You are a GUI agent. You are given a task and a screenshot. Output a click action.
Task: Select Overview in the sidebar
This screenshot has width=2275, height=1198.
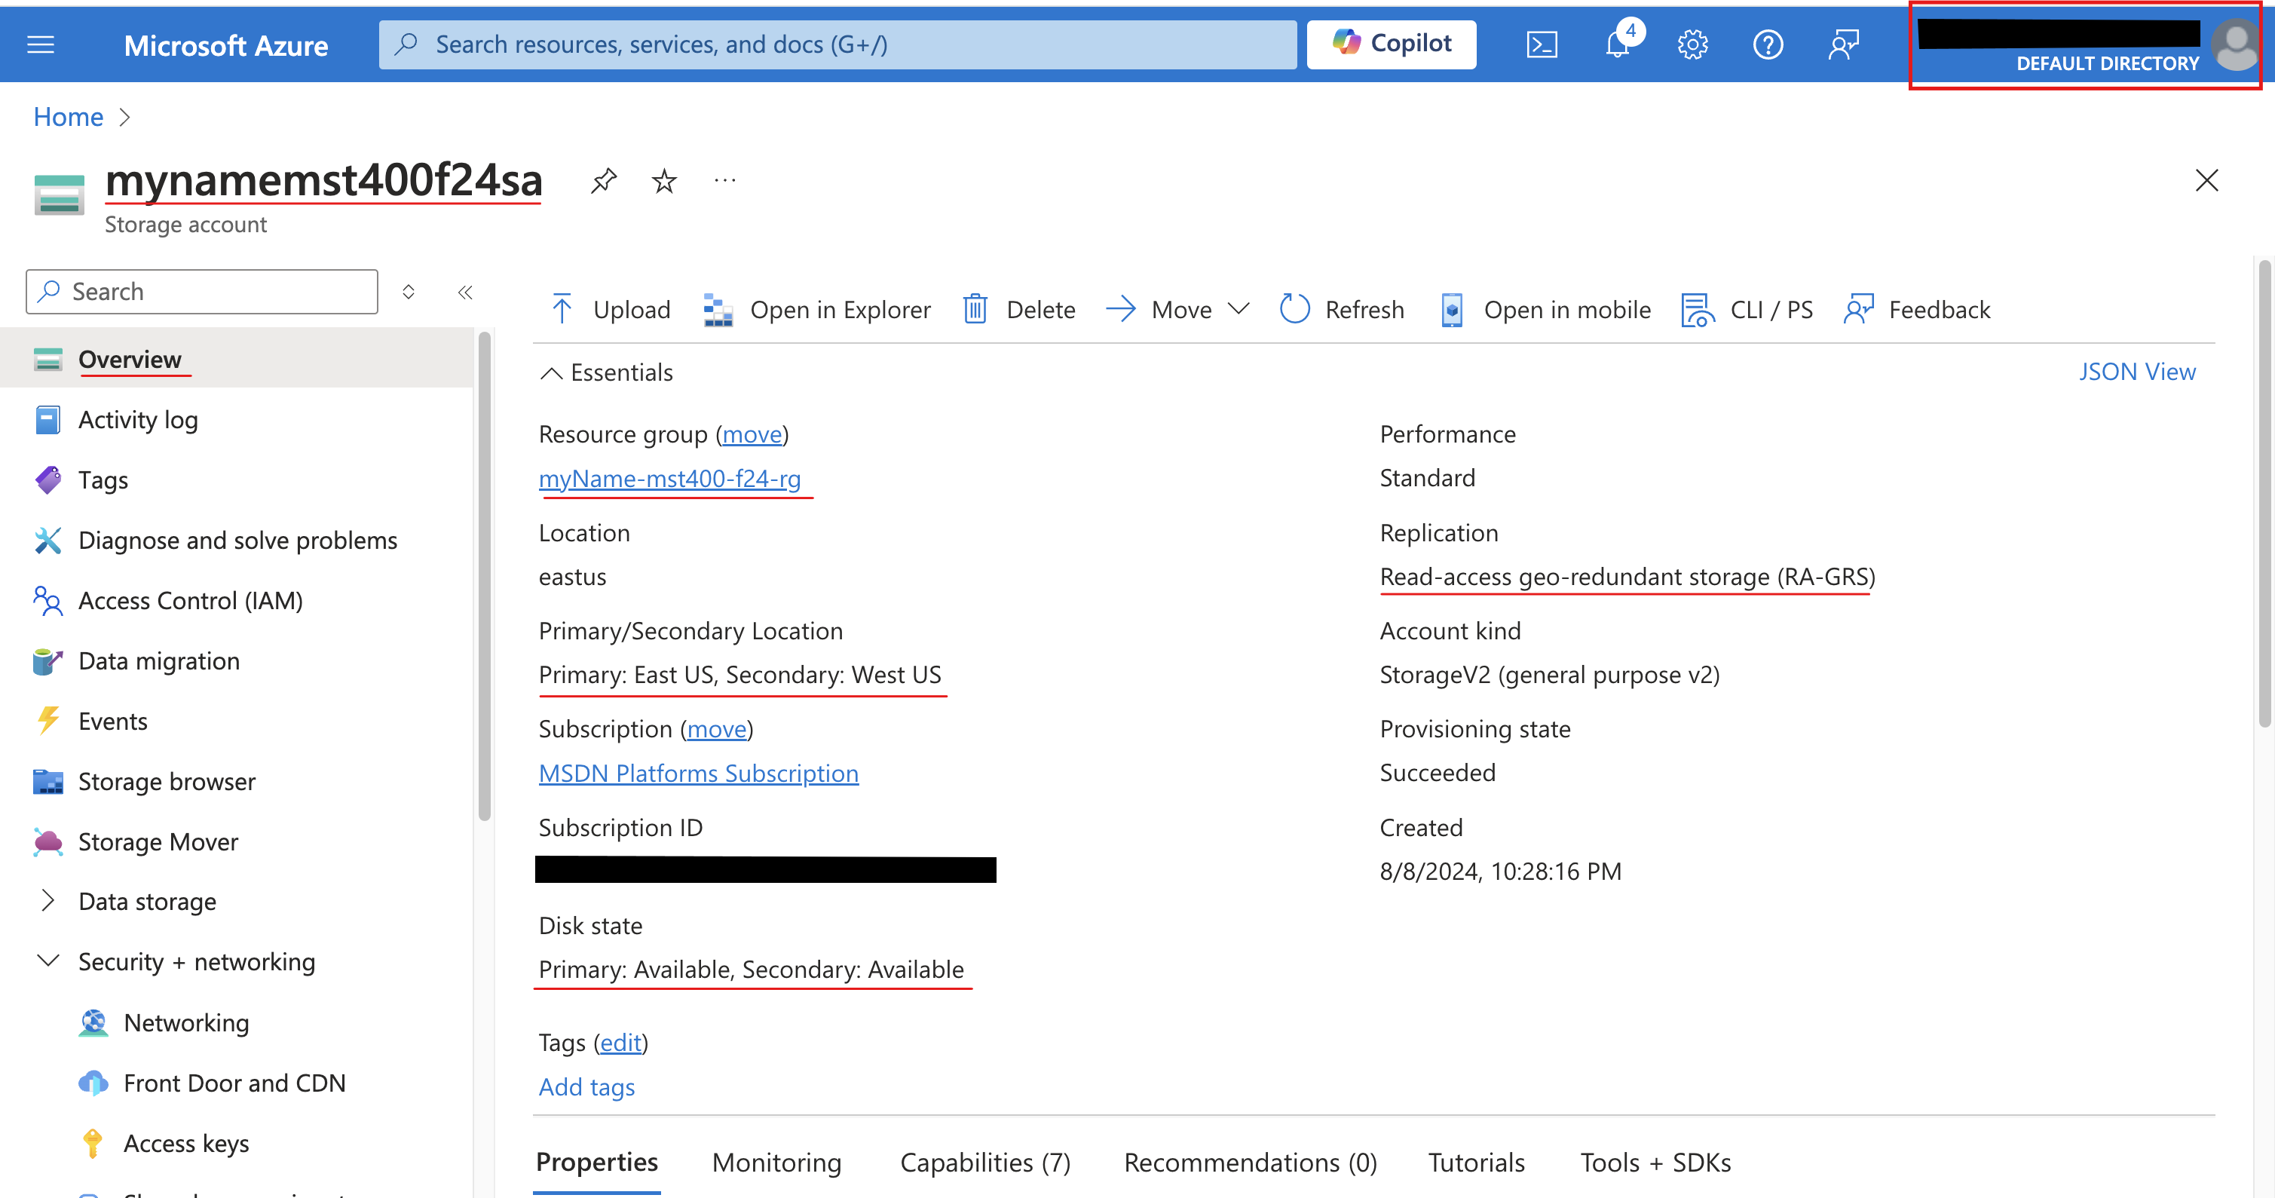[237, 359]
